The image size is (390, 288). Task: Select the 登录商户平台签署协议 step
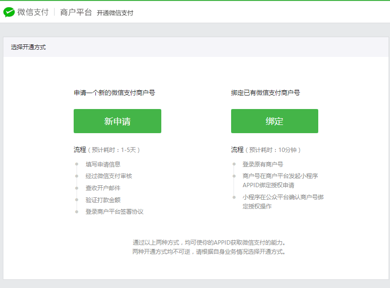pyautogui.click(x=115, y=212)
